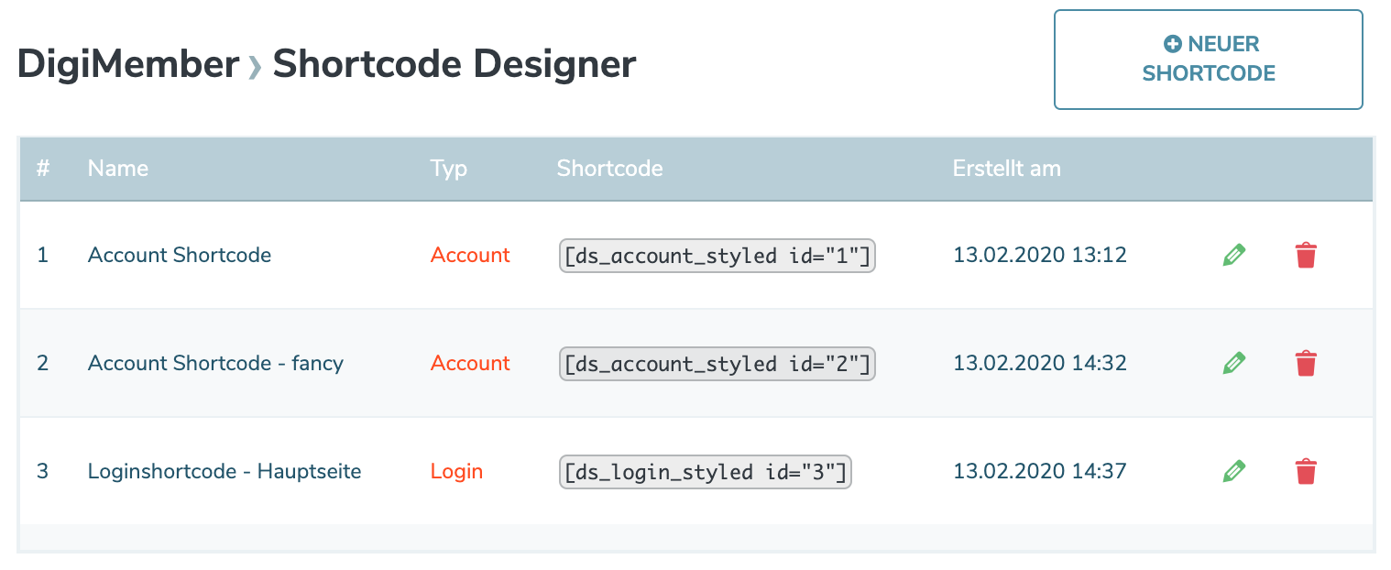The width and height of the screenshot is (1391, 570).
Task: Click pencil icon for Account Shortcode - fancy
Action: [1234, 363]
